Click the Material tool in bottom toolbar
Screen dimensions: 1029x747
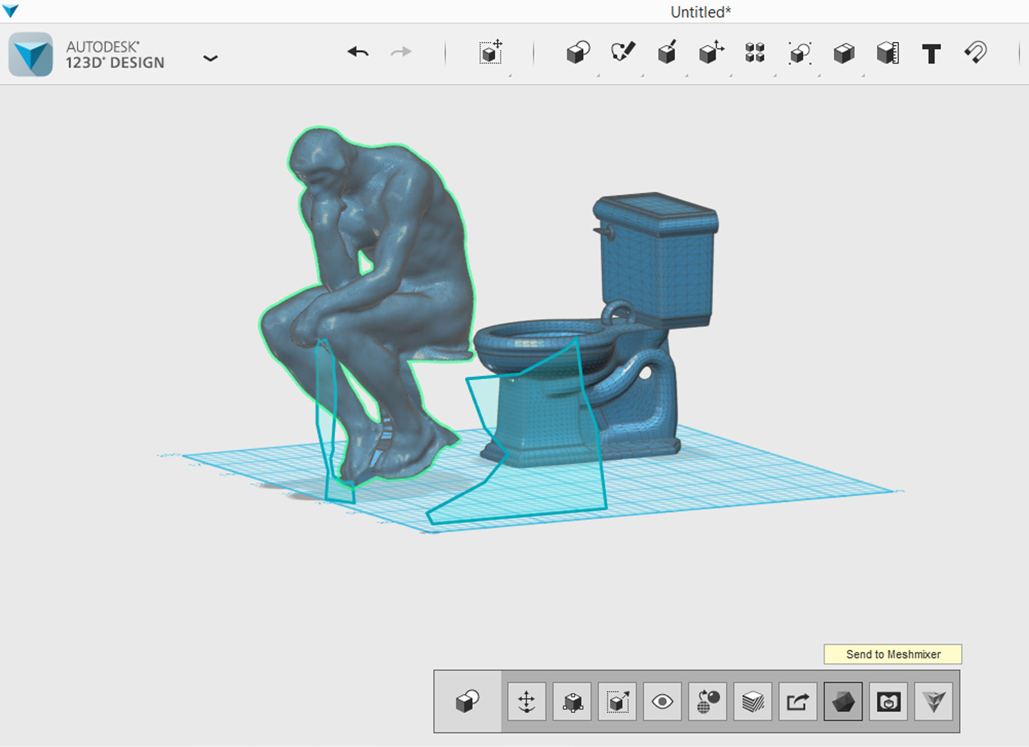click(707, 701)
